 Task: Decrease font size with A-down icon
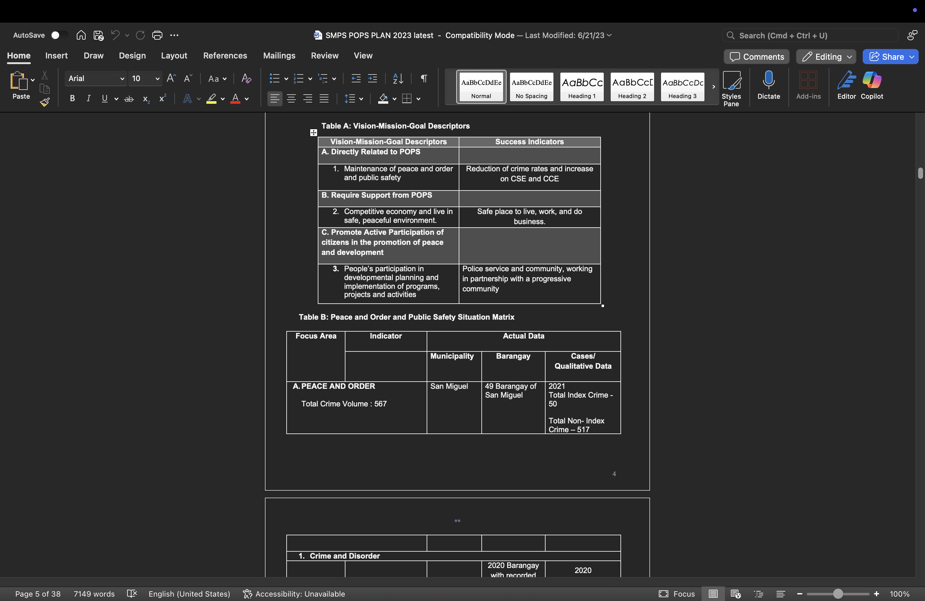click(x=188, y=78)
